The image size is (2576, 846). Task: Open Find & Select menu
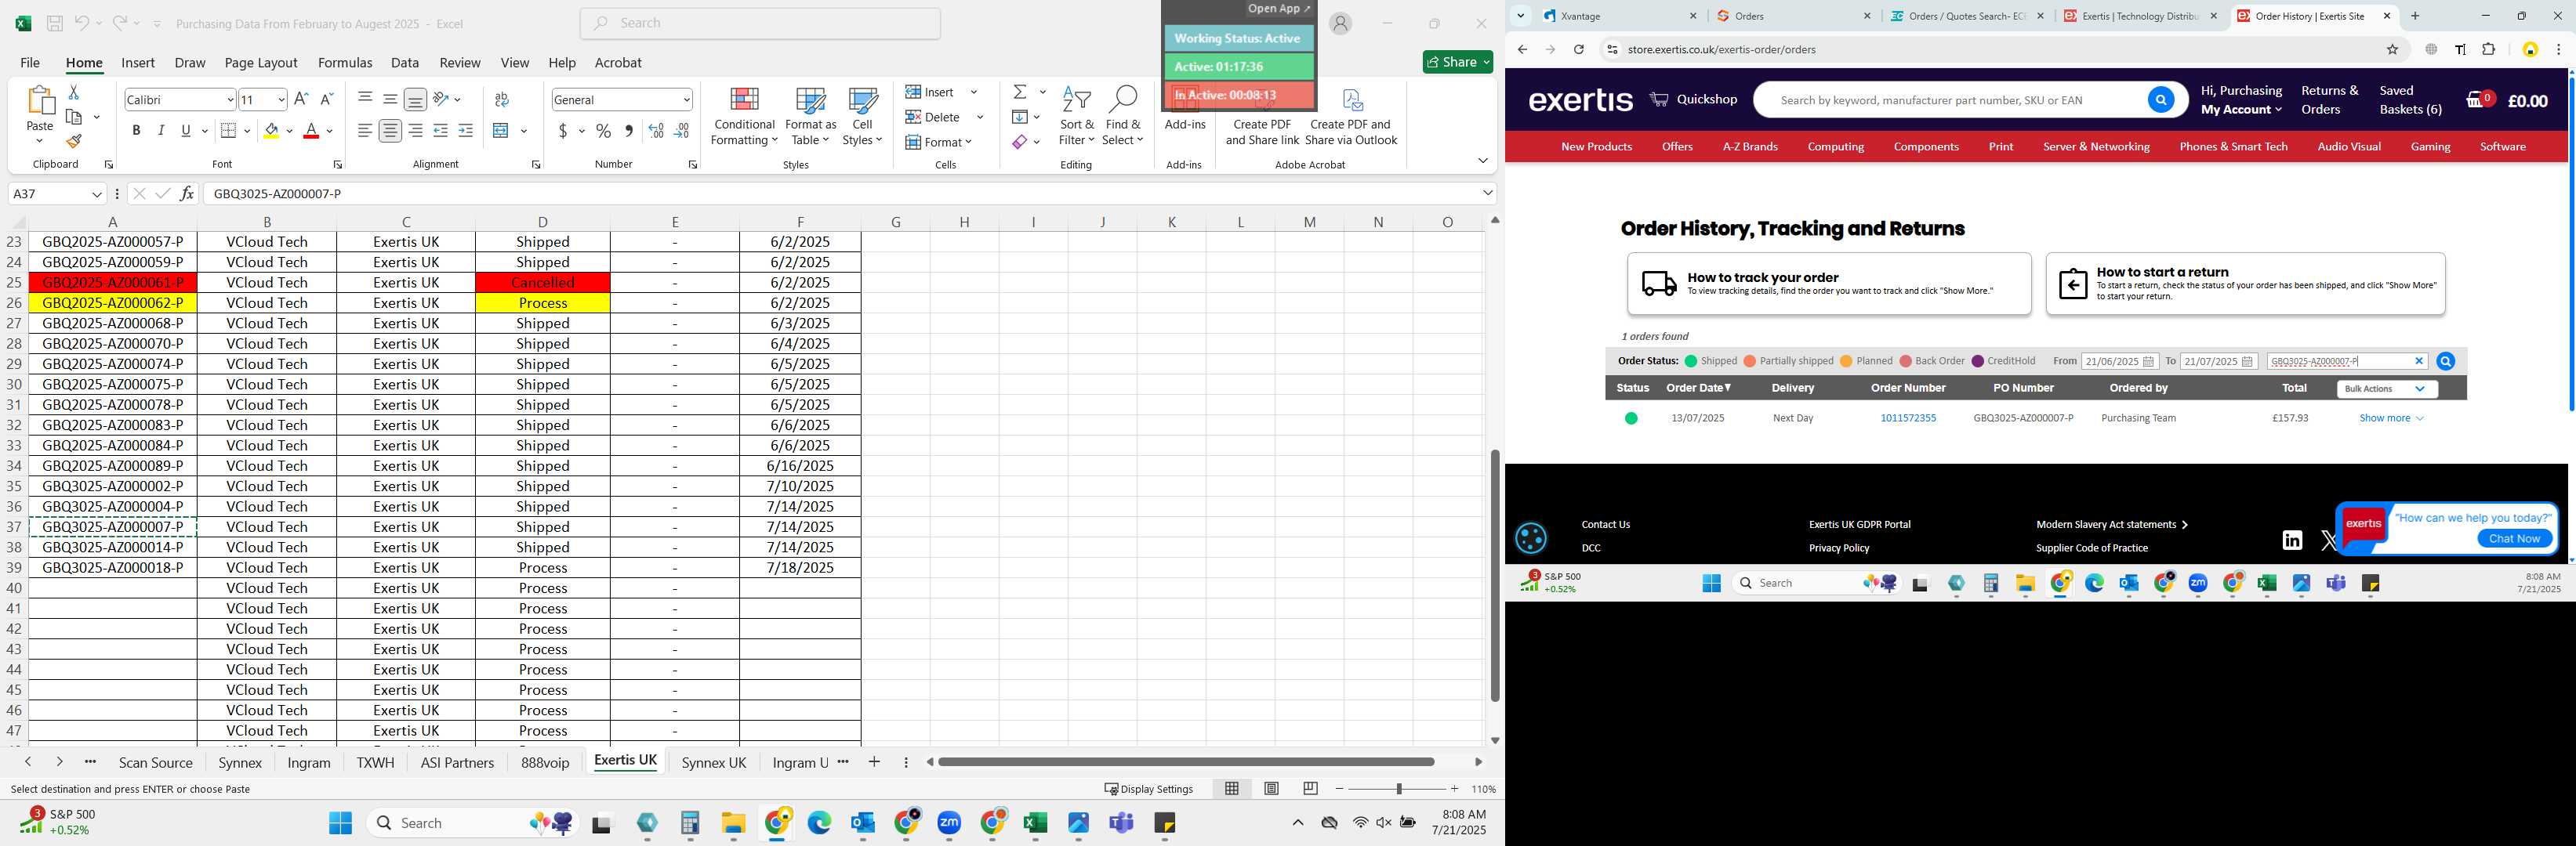click(x=1123, y=117)
